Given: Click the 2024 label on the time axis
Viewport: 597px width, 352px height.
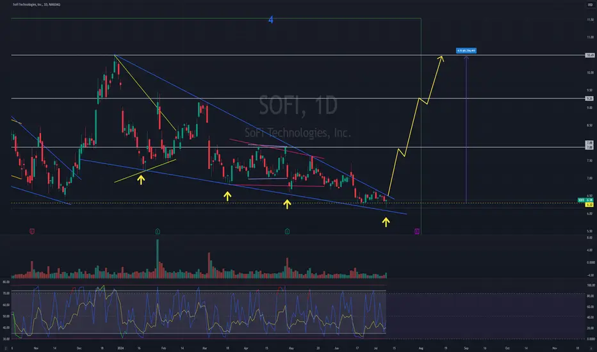Looking at the screenshot, I should [120, 348].
